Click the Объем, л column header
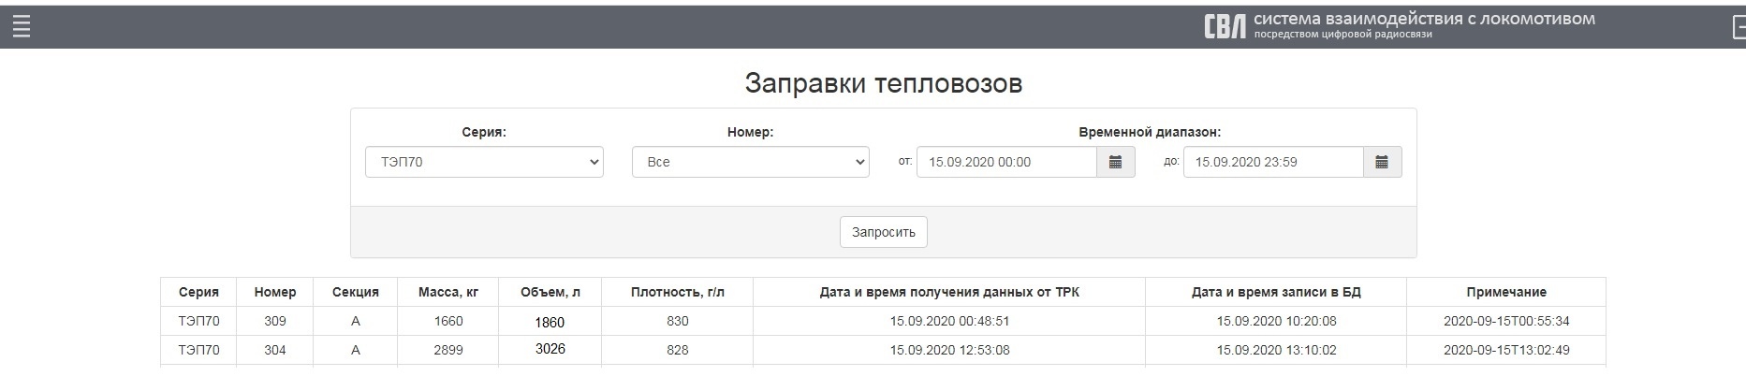Image resolution: width=1746 pixels, height=391 pixels. tap(550, 292)
